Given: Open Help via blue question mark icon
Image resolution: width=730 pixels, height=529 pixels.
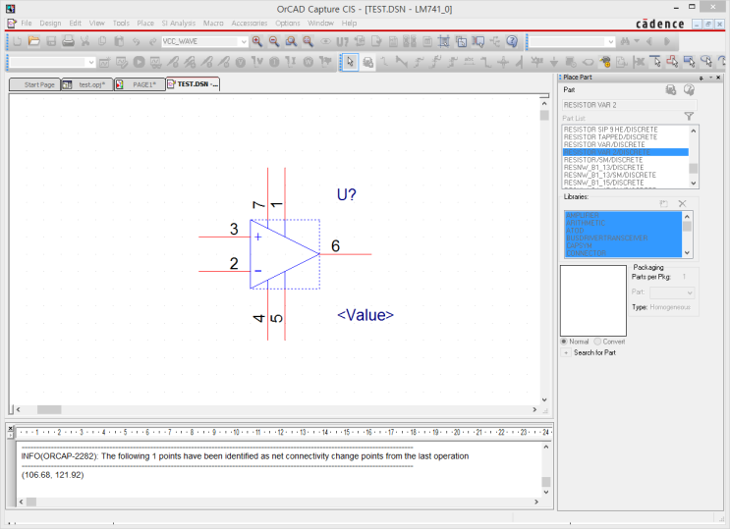Looking at the screenshot, I should 512,41.
